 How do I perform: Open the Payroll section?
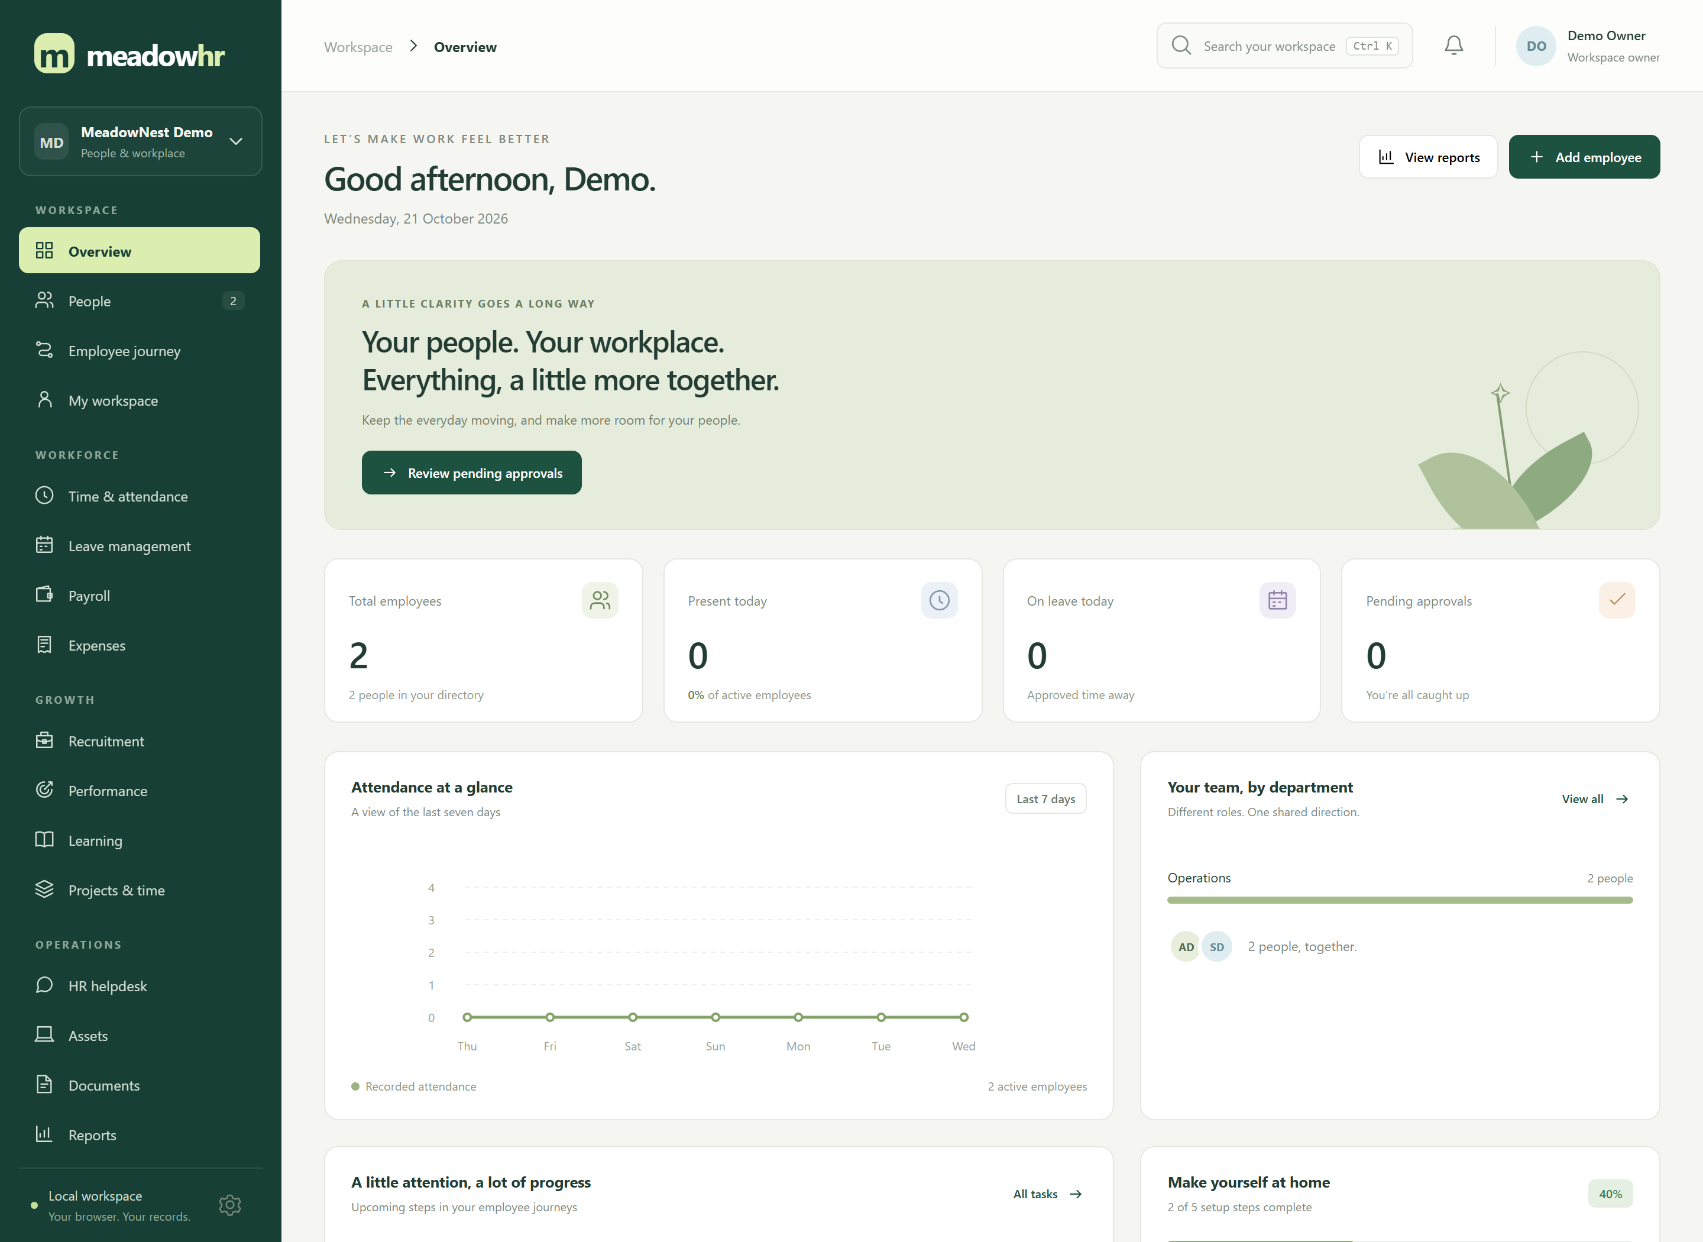(140, 595)
